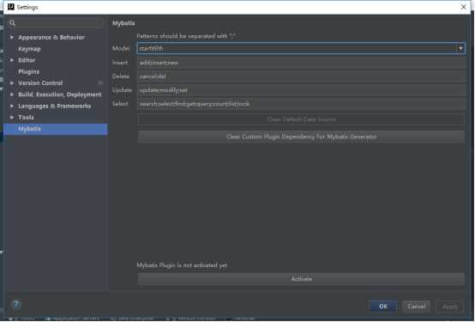This screenshot has width=475, height=322.
Task: Click the Update patterns input field
Action: (x=302, y=90)
